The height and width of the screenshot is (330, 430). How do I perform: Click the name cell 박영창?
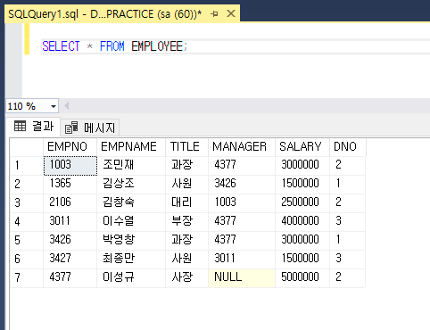(x=131, y=241)
